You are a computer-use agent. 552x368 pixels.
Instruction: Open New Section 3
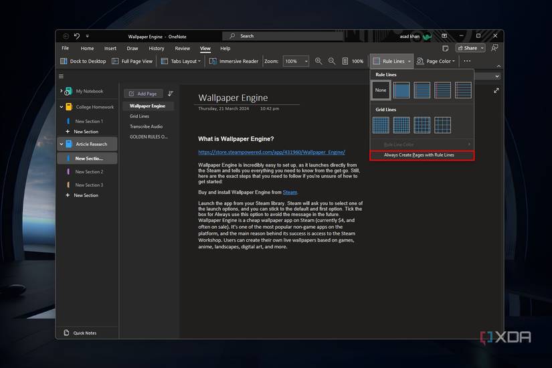[x=89, y=185]
